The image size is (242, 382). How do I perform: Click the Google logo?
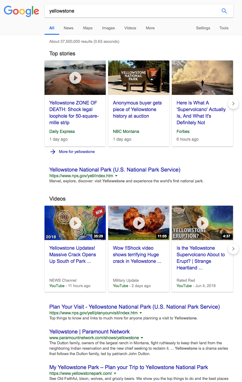21,11
